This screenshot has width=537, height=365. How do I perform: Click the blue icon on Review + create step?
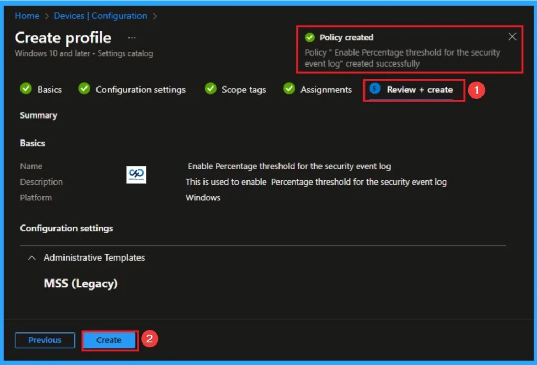(373, 89)
